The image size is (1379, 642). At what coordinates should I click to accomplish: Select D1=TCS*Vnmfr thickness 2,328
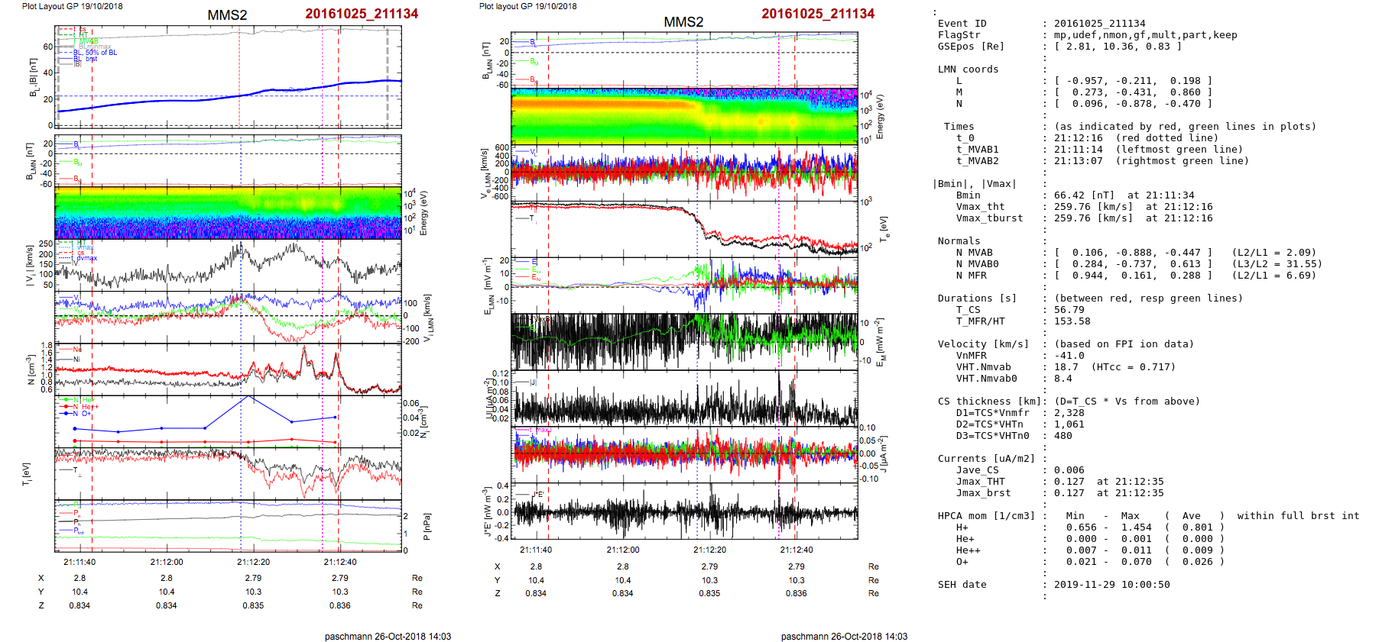coord(1069,413)
